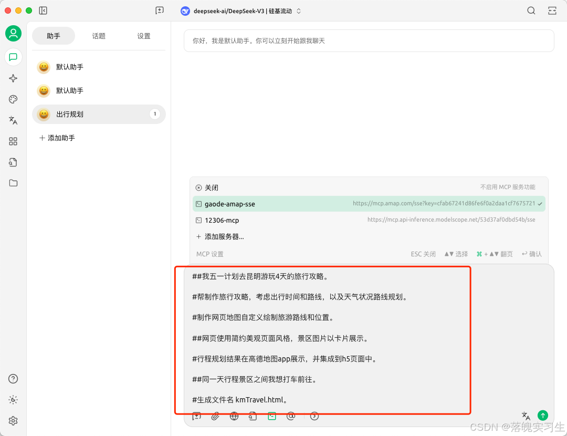This screenshot has height=436, width=567.
Task: Collapse the sidebar with the top-left icon
Action: 43,11
